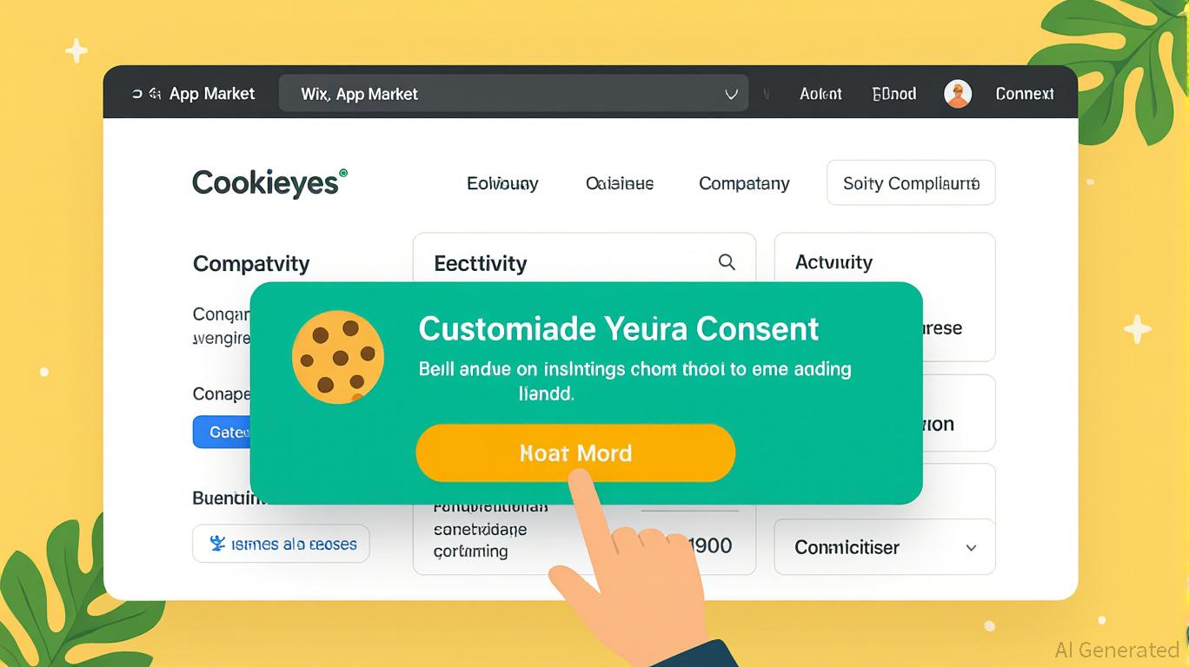Select the Eoivouay tab

[x=502, y=183]
